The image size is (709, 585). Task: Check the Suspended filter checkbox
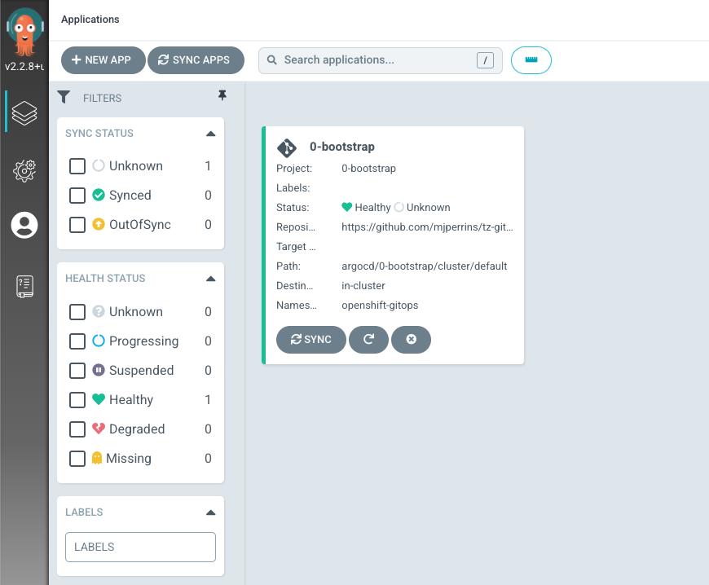click(x=77, y=370)
